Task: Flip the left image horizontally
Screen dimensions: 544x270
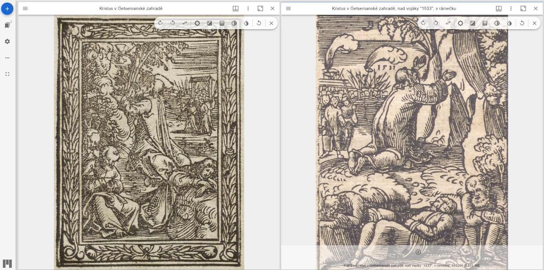Action: tap(185, 23)
